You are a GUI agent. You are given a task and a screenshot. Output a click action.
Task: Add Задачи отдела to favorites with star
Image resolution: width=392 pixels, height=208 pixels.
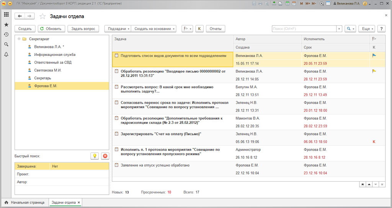point(42,16)
